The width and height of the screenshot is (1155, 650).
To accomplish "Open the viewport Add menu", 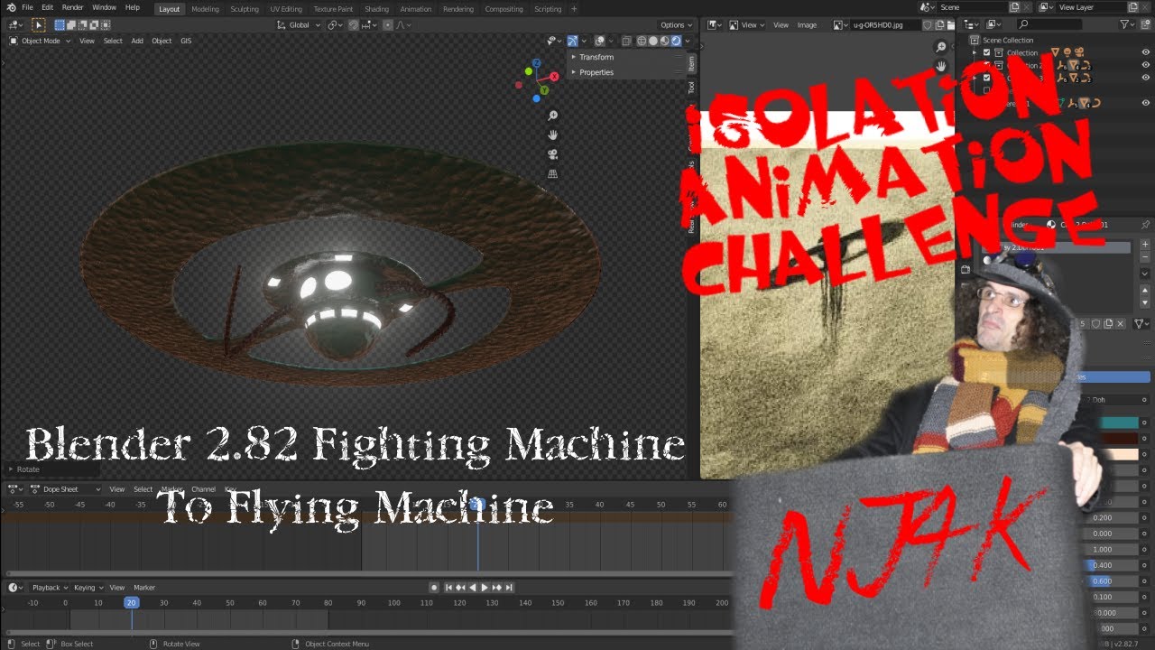I will 137,41.
